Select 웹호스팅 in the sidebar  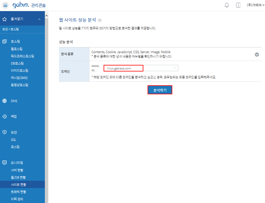coord(17,49)
